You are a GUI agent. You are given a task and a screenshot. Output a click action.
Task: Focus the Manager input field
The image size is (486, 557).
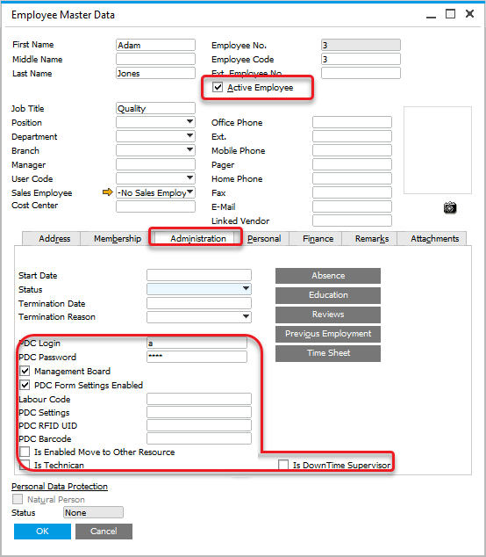coord(155,164)
